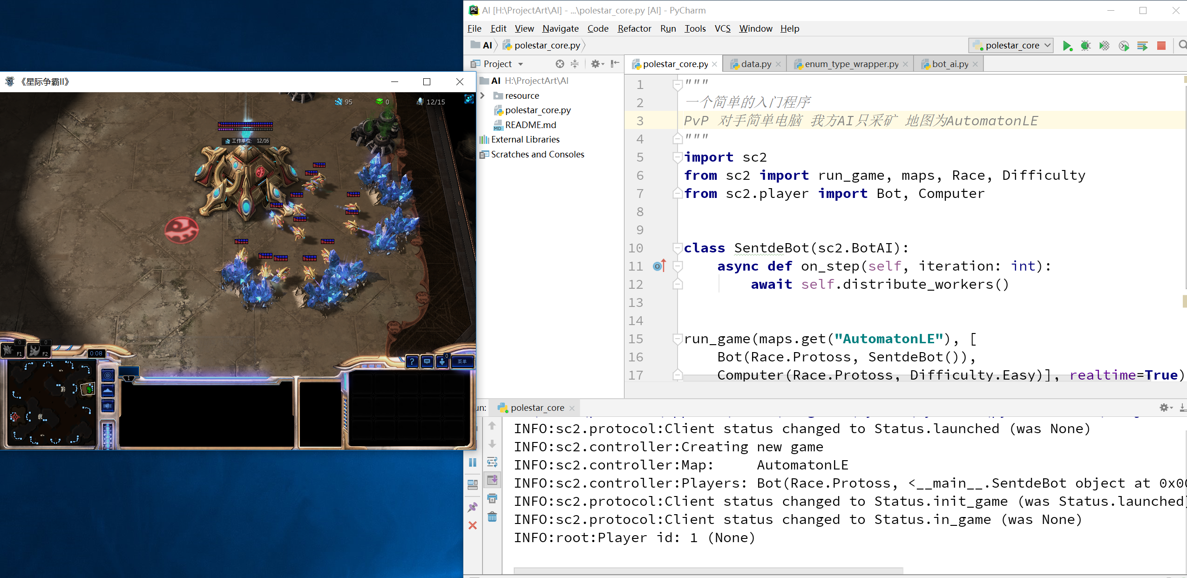Click the StarCraft II minimap
1187x578 pixels.
point(51,402)
